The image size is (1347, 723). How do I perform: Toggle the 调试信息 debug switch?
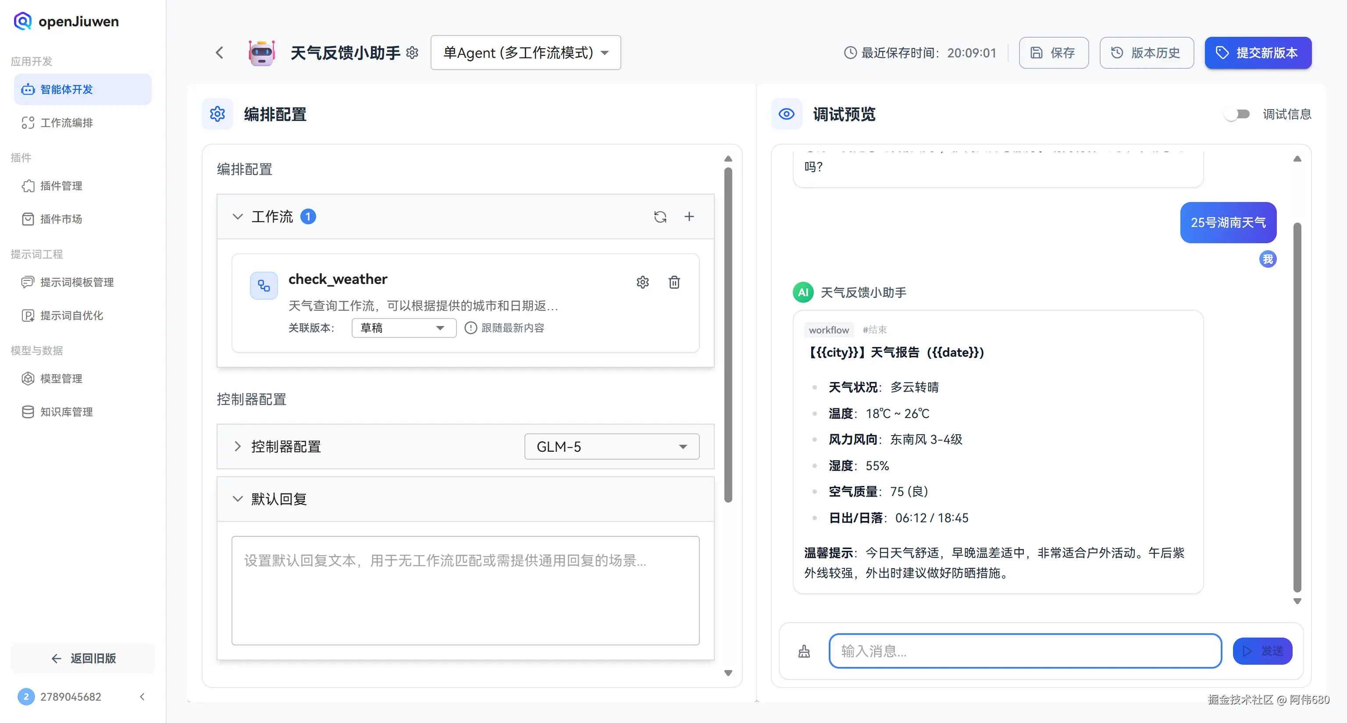click(1237, 114)
